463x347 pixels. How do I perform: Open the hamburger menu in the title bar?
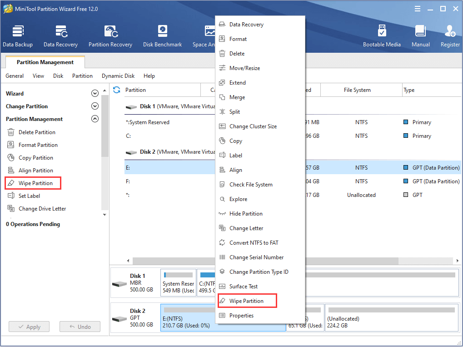pos(418,9)
